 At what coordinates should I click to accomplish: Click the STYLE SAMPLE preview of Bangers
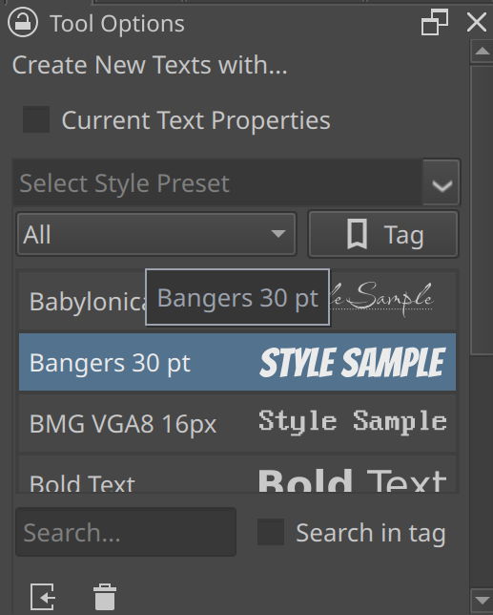[353, 363]
